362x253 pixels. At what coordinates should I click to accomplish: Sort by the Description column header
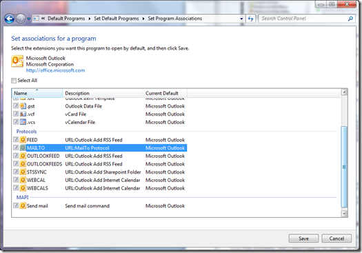click(x=103, y=93)
